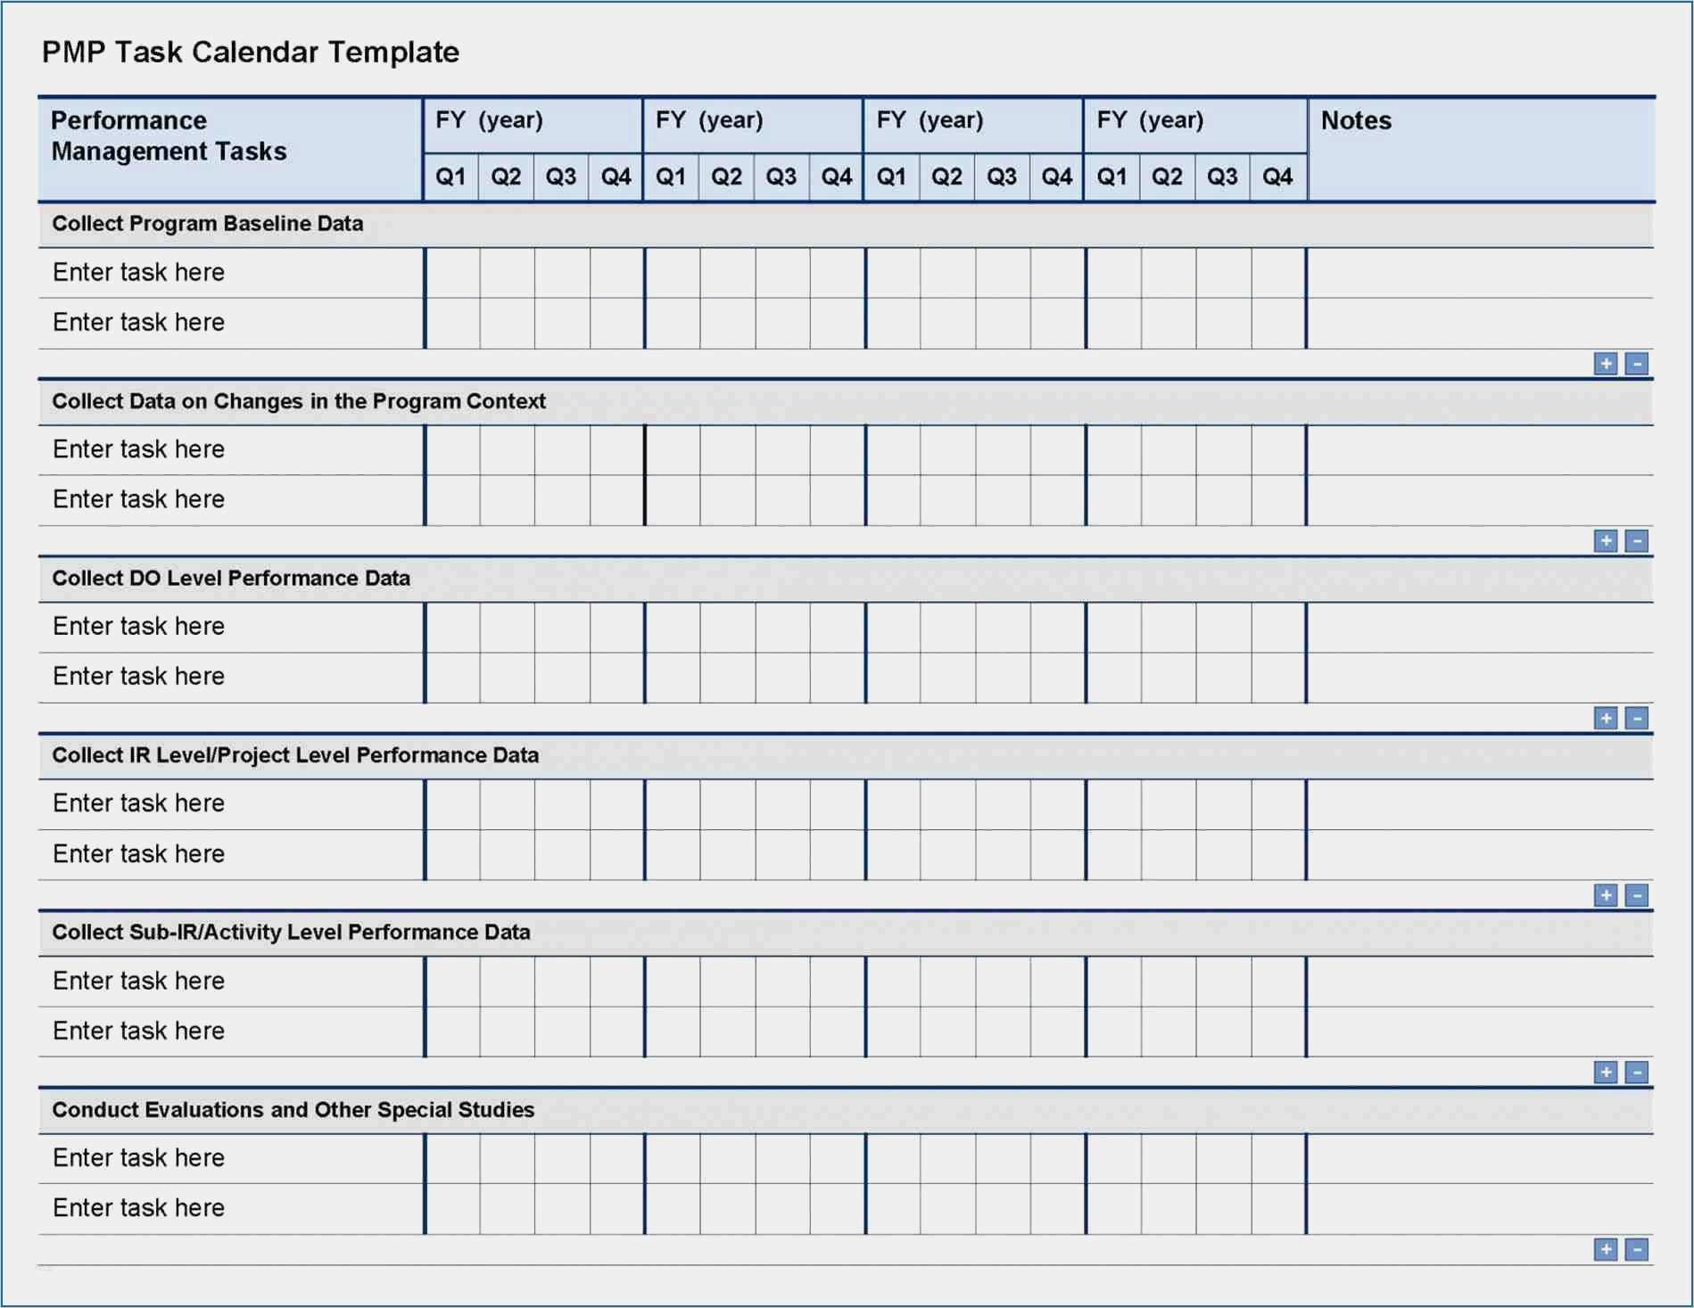The height and width of the screenshot is (1308, 1694).
Task: Select the Collect Program Baseline Data heading
Action: (208, 224)
